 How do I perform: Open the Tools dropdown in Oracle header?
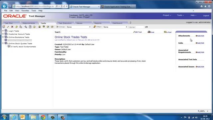click(180, 15)
